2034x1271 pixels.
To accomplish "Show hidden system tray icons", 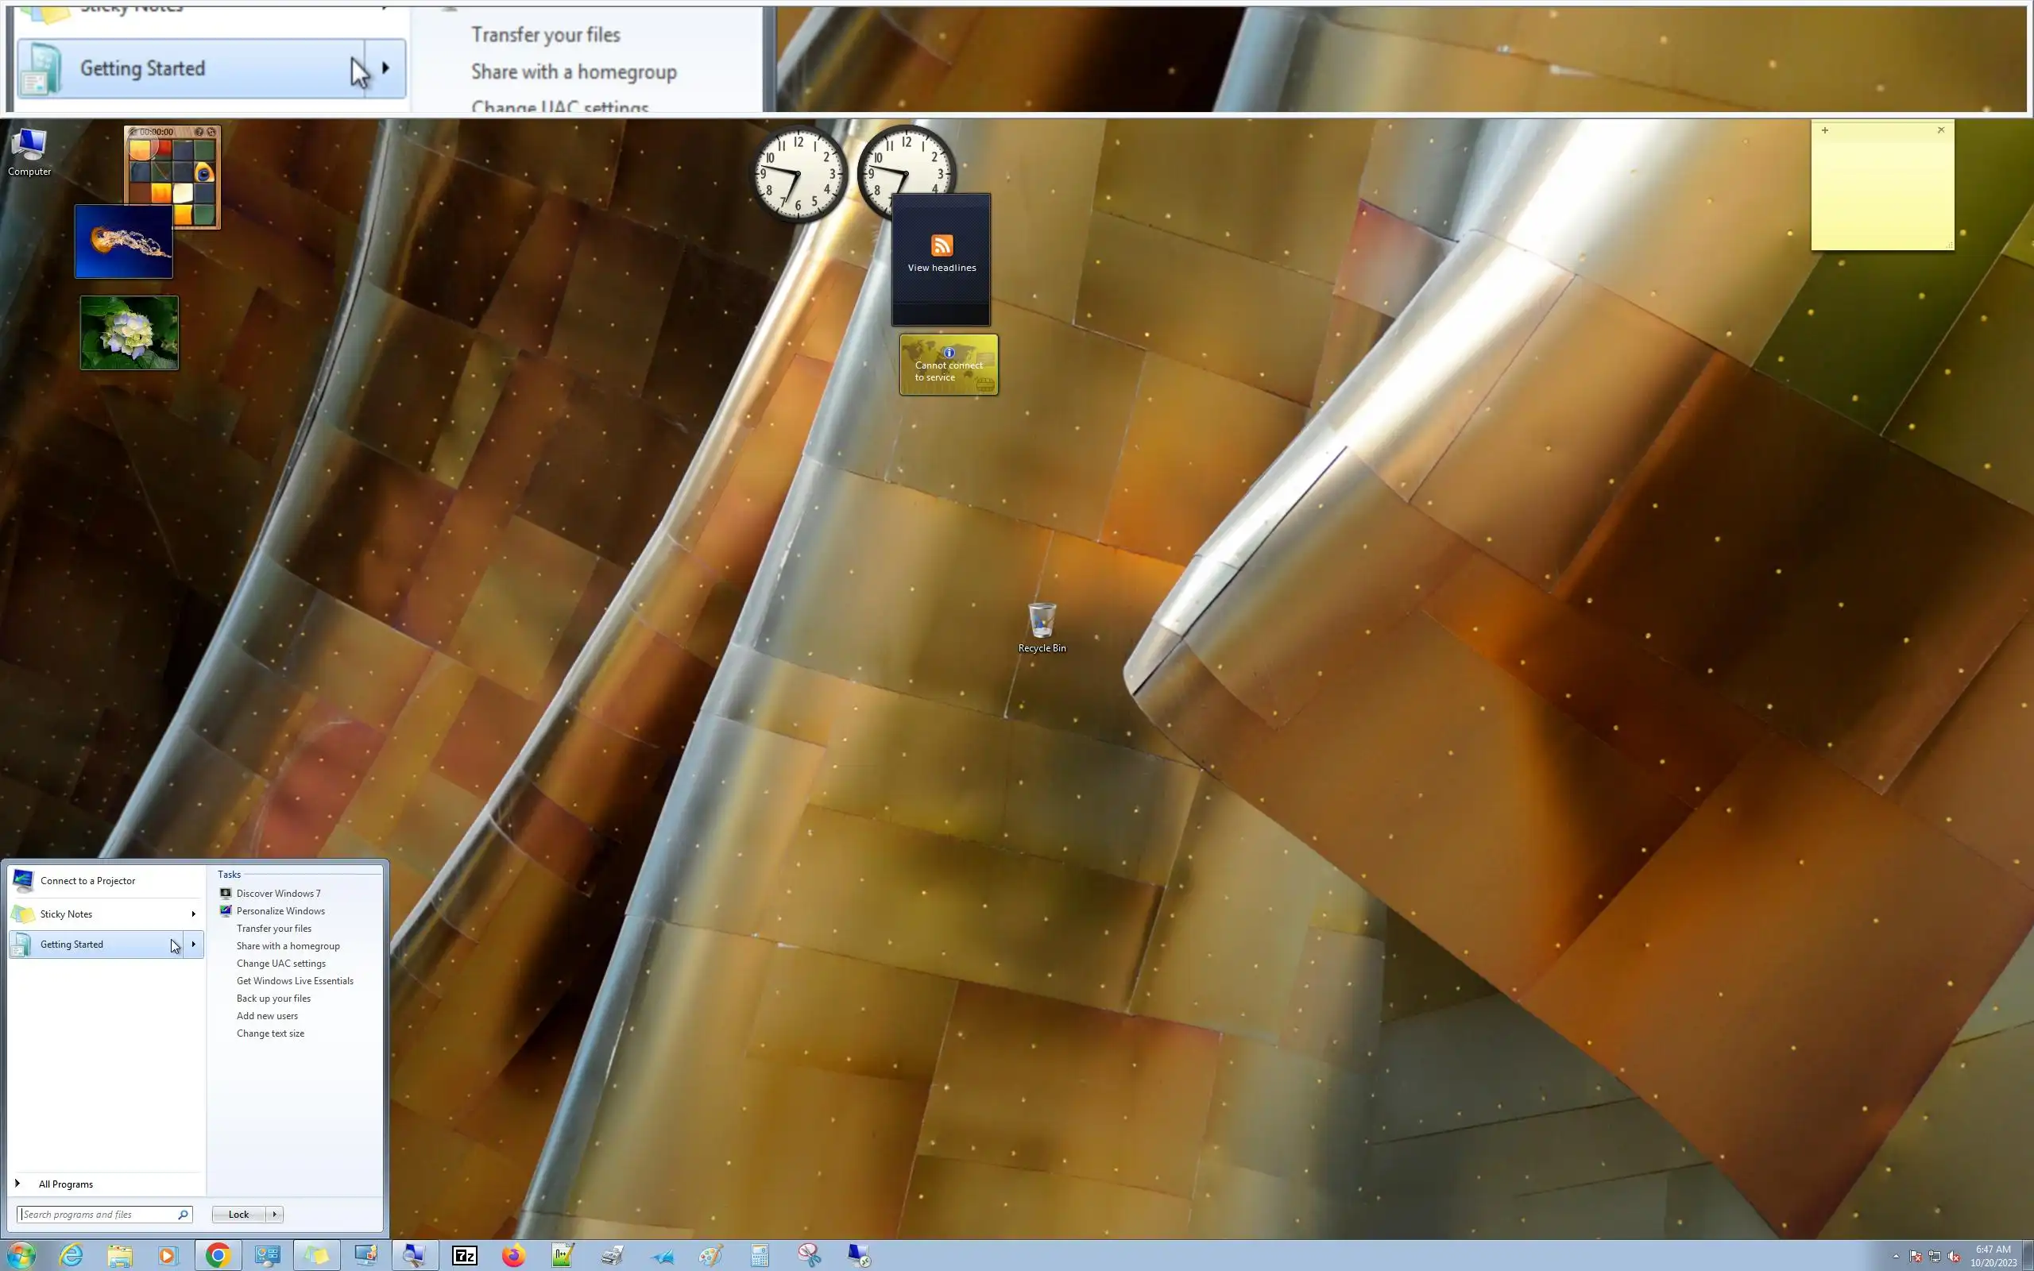I will click(1897, 1257).
